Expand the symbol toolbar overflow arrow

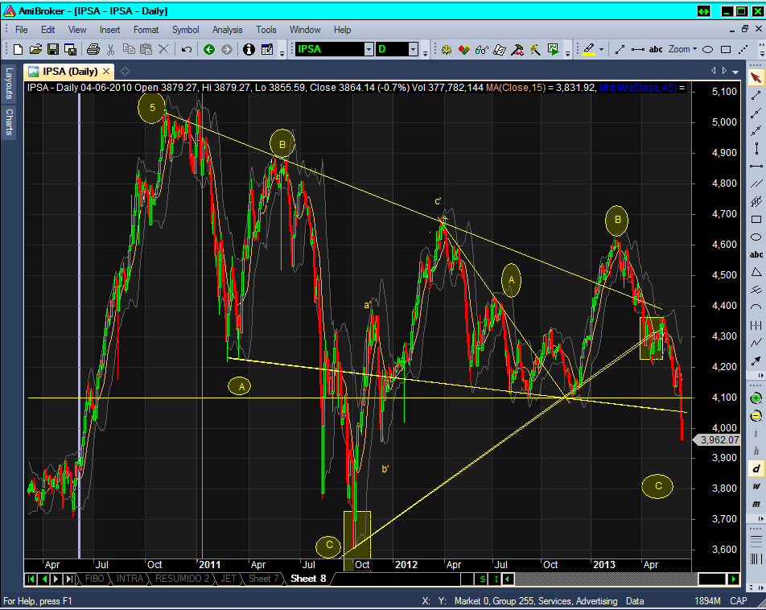[x=425, y=52]
